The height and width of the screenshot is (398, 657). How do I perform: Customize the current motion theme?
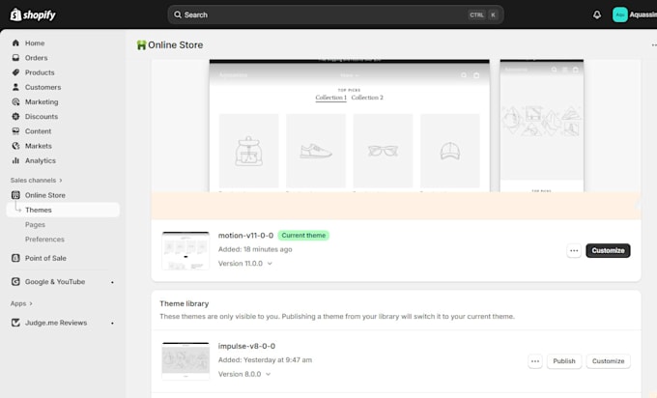point(608,250)
